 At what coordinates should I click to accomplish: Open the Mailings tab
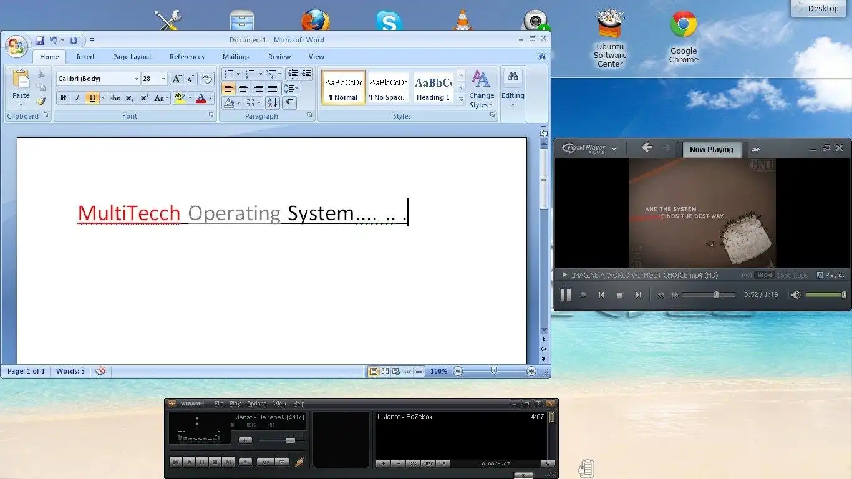click(x=236, y=57)
